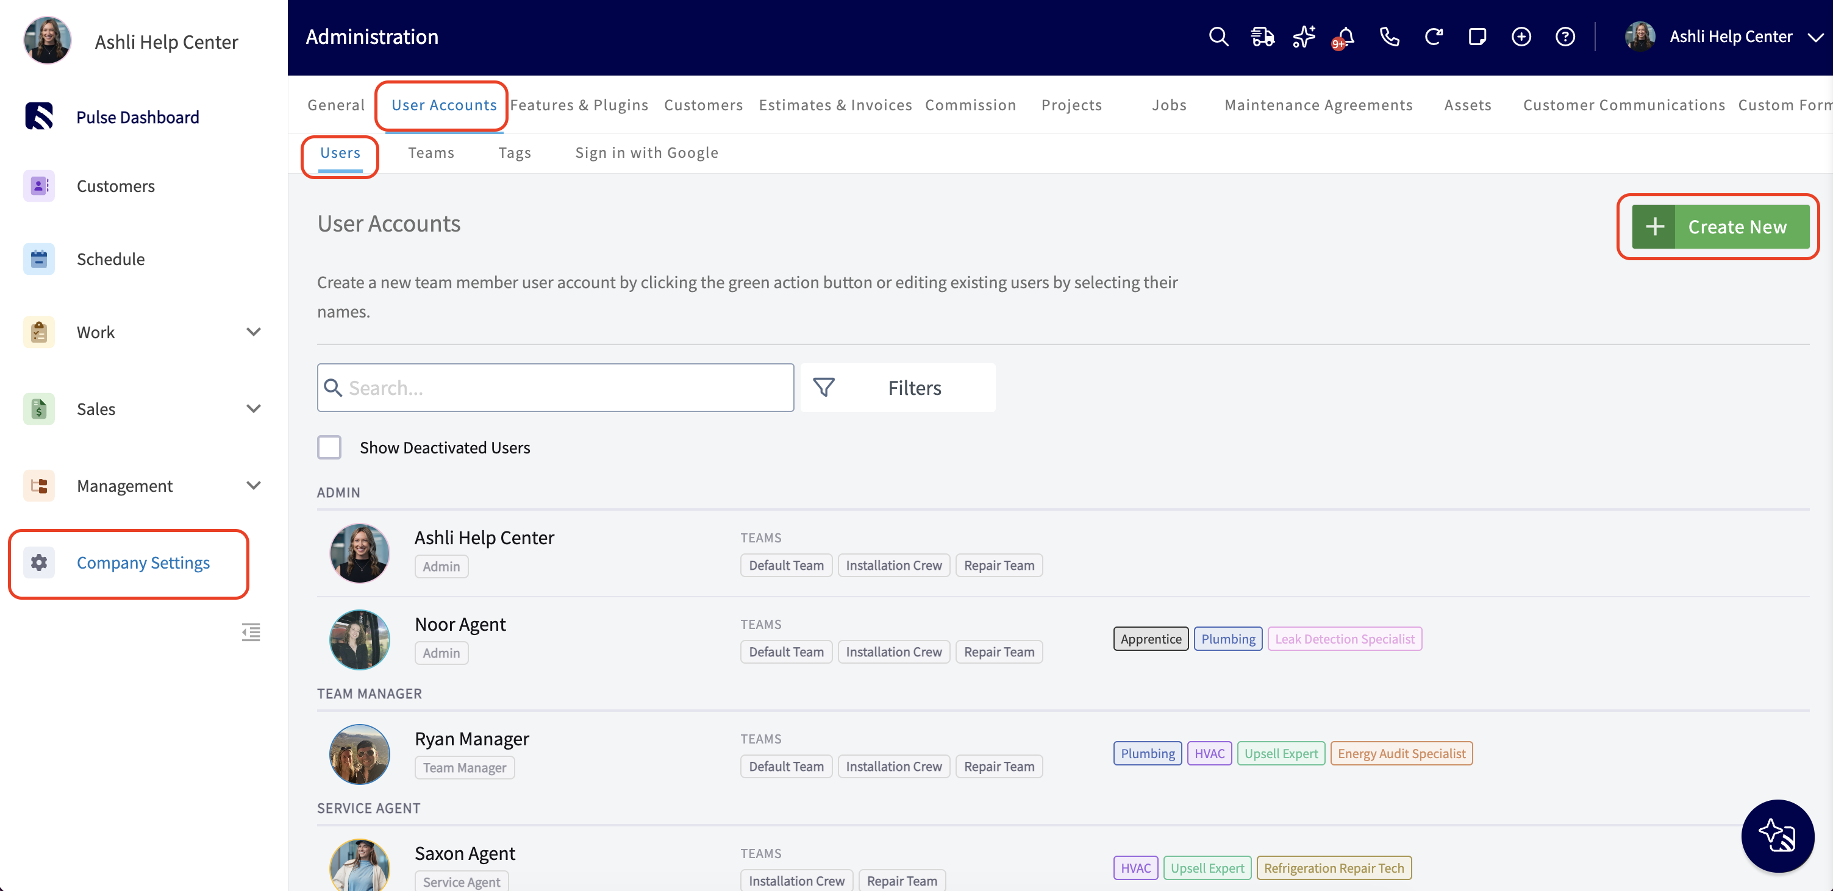This screenshot has width=1833, height=891.
Task: Click the circled plus quick-add icon
Action: (x=1521, y=37)
